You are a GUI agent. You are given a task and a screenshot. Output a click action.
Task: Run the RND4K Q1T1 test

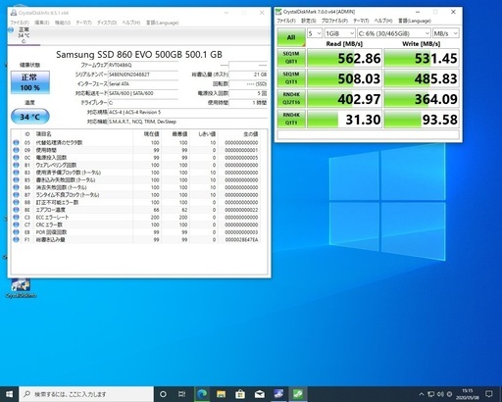coord(291,119)
